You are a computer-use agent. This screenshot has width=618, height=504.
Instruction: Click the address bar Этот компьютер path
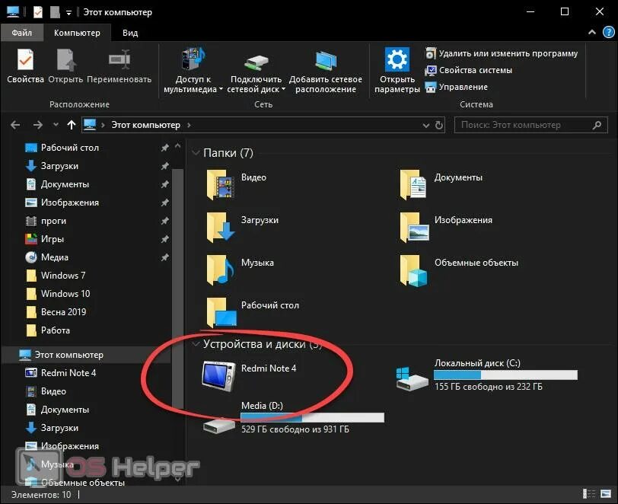(145, 125)
